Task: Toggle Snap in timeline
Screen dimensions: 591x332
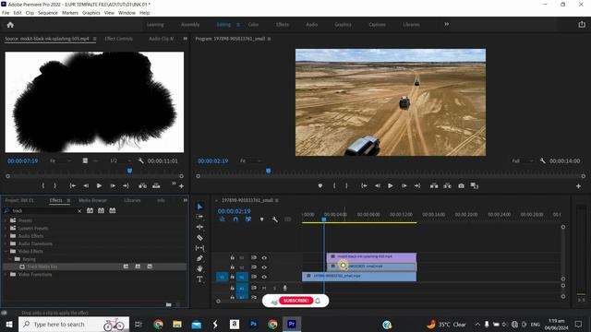Action: (235, 219)
